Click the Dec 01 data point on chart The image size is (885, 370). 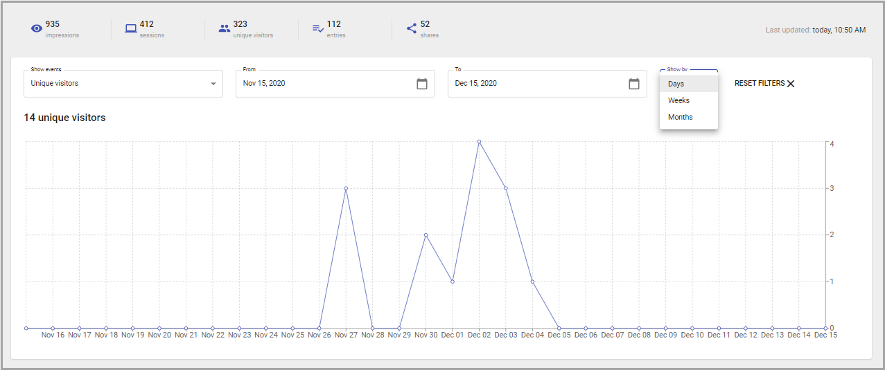point(453,281)
